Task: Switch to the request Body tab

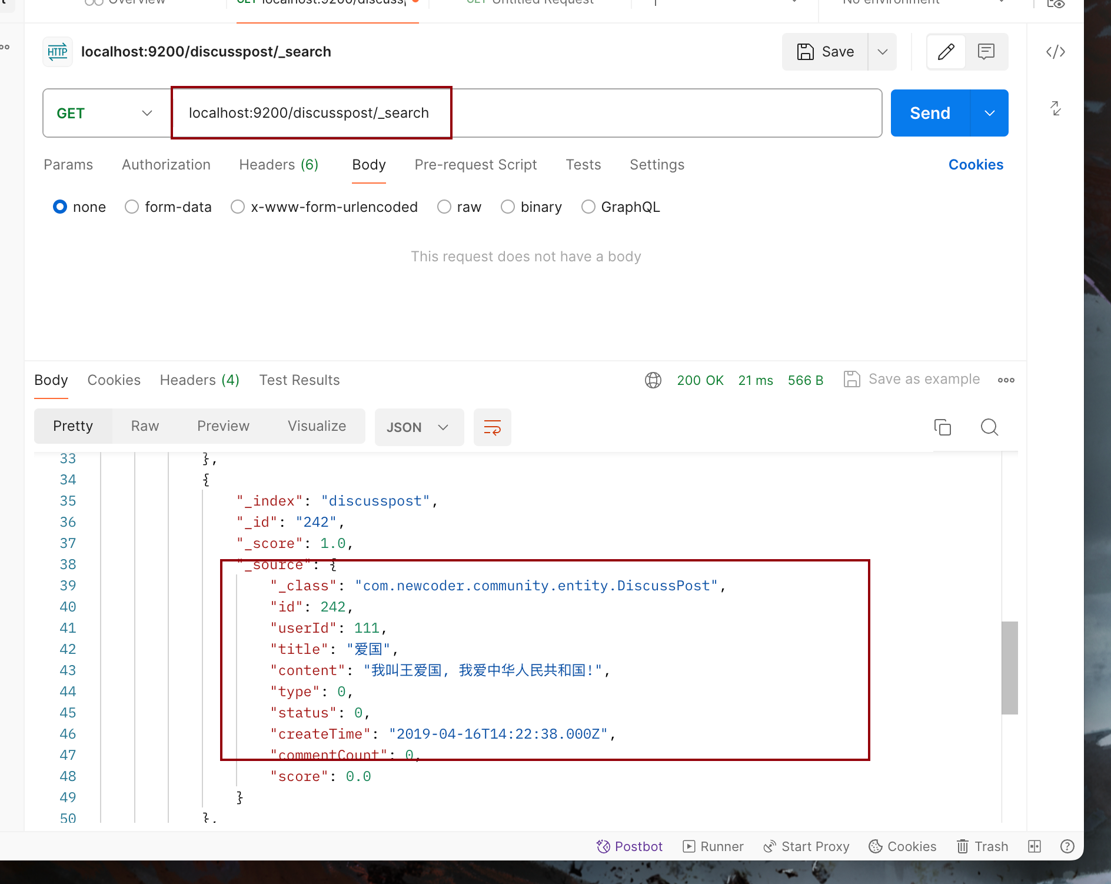Action: (x=369, y=165)
